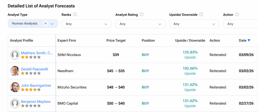Click John Baumgartner's profile photo
Viewport: 258px width, 112px height.
pyautogui.click(x=15, y=87)
